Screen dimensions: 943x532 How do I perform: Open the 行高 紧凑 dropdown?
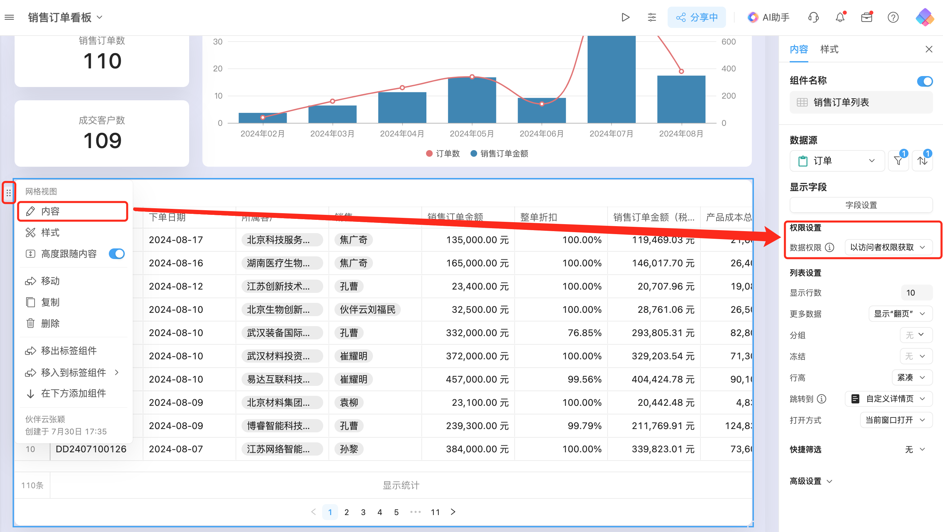click(x=912, y=377)
